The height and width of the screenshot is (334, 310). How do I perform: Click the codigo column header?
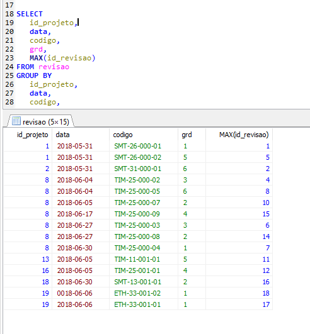(x=144, y=135)
